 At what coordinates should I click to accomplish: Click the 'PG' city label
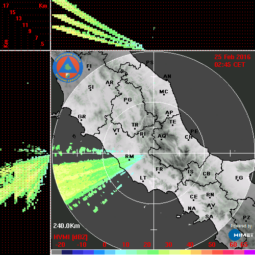(x=127, y=99)
